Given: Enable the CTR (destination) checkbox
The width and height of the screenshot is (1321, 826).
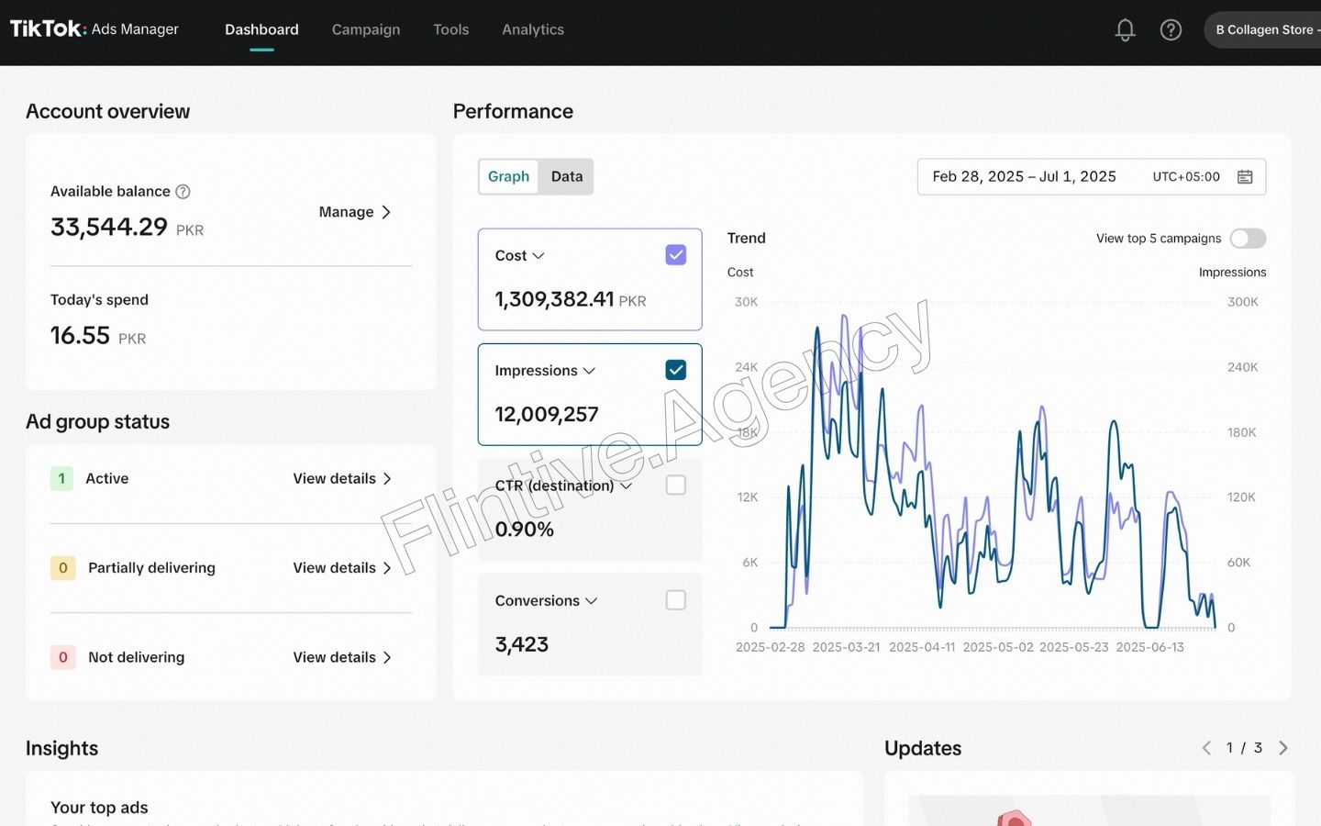Looking at the screenshot, I should click(x=676, y=485).
